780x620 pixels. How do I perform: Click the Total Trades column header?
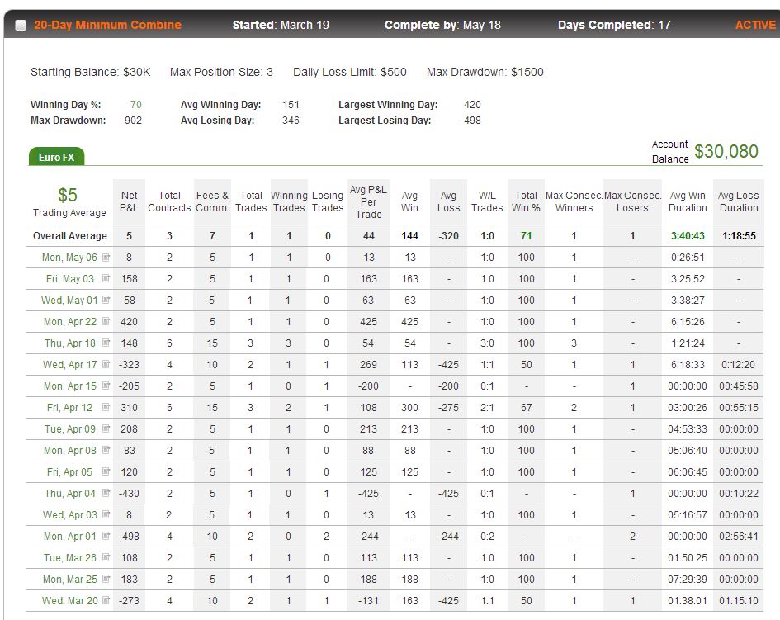(x=251, y=201)
